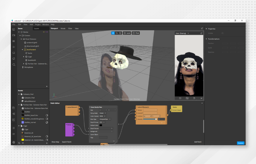Close the Patch Editor panel
The width and height of the screenshot is (256, 164).
[x=202, y=103]
